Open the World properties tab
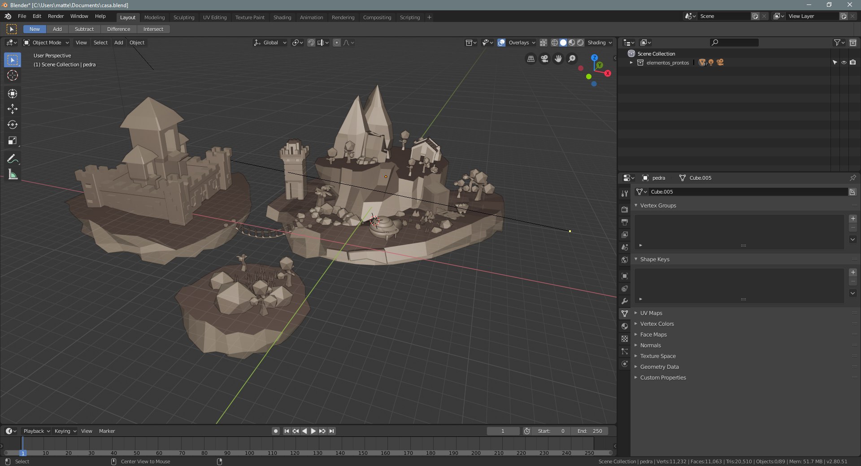861x466 pixels. tap(625, 260)
